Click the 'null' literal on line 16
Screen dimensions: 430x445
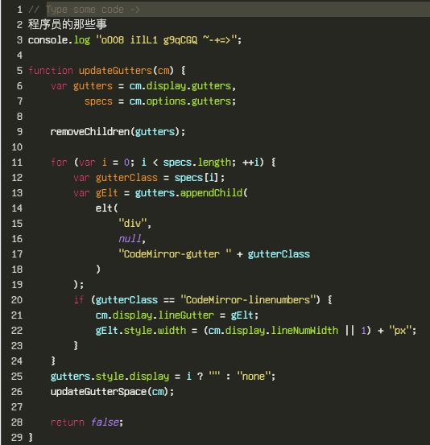(x=130, y=239)
